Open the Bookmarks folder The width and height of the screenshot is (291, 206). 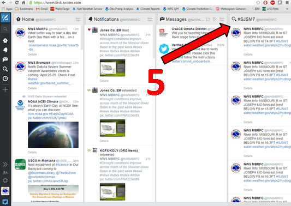point(24,9)
